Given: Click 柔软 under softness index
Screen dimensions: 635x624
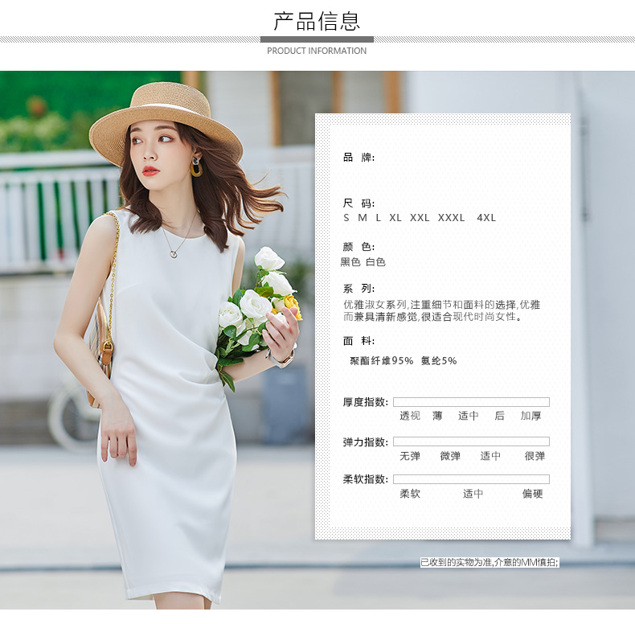Looking at the screenshot, I should (x=410, y=494).
